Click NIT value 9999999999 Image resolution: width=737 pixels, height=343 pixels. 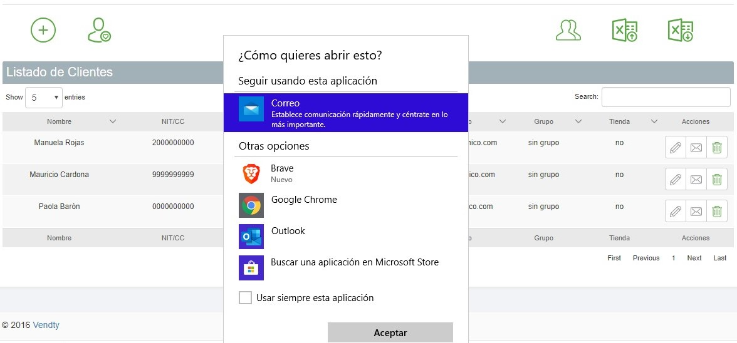click(173, 175)
